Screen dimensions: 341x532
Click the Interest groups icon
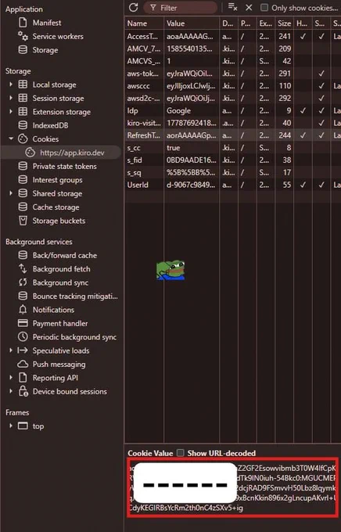coord(23,180)
